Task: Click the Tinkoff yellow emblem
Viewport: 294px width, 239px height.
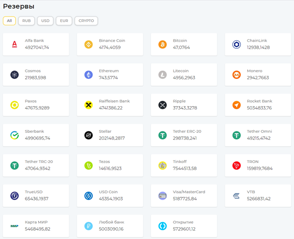Action: click(x=163, y=165)
